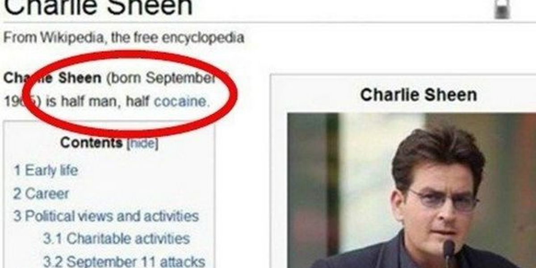Click section number 2 in Contents
Viewport: 536px width, 268px height.
coord(17,193)
